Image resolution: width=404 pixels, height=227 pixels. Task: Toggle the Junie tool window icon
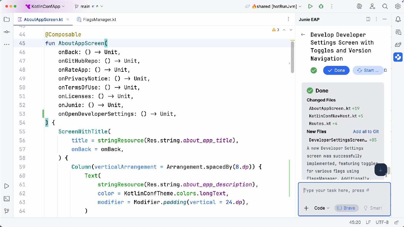pyautogui.click(x=398, y=57)
